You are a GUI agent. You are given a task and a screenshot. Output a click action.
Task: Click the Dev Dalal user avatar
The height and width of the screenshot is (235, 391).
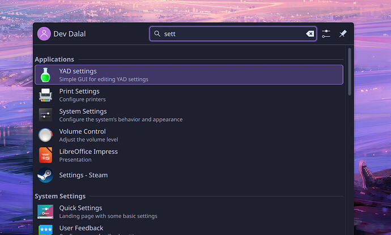pyautogui.click(x=44, y=34)
